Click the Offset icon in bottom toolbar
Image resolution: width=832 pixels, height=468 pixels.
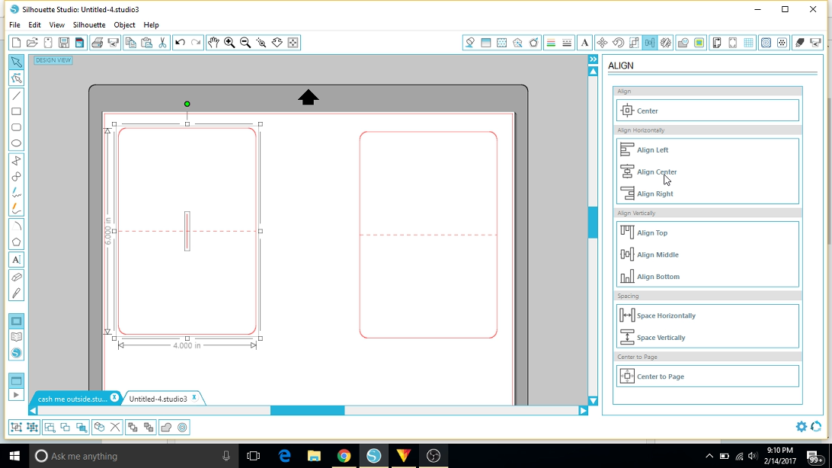pos(182,427)
